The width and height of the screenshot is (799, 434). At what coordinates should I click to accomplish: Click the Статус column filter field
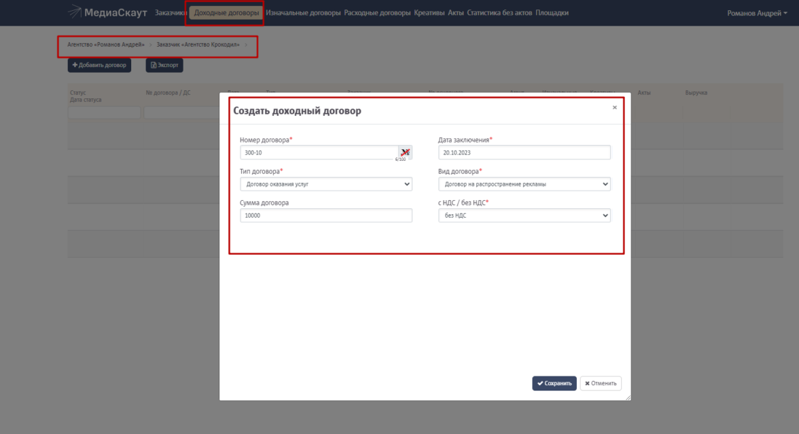point(105,113)
